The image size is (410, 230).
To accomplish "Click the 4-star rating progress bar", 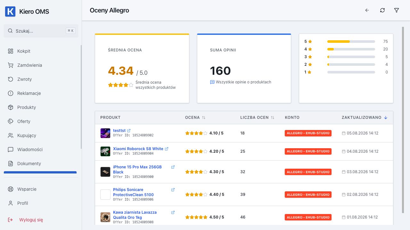I will point(351,49).
